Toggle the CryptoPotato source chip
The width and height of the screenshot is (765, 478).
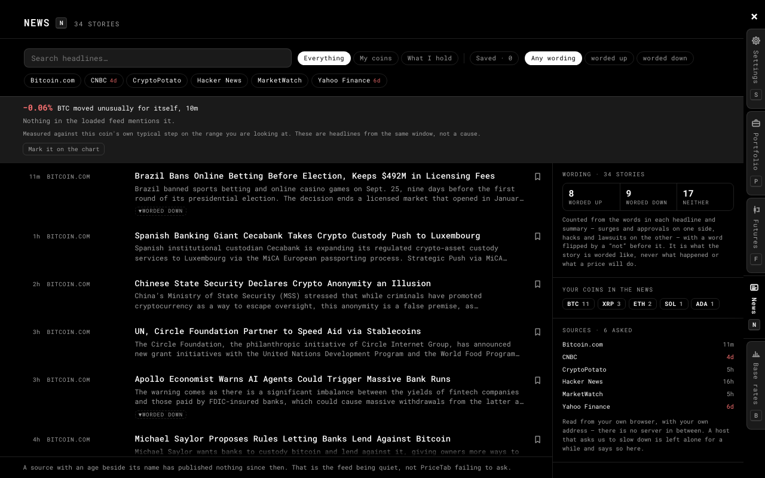(157, 80)
